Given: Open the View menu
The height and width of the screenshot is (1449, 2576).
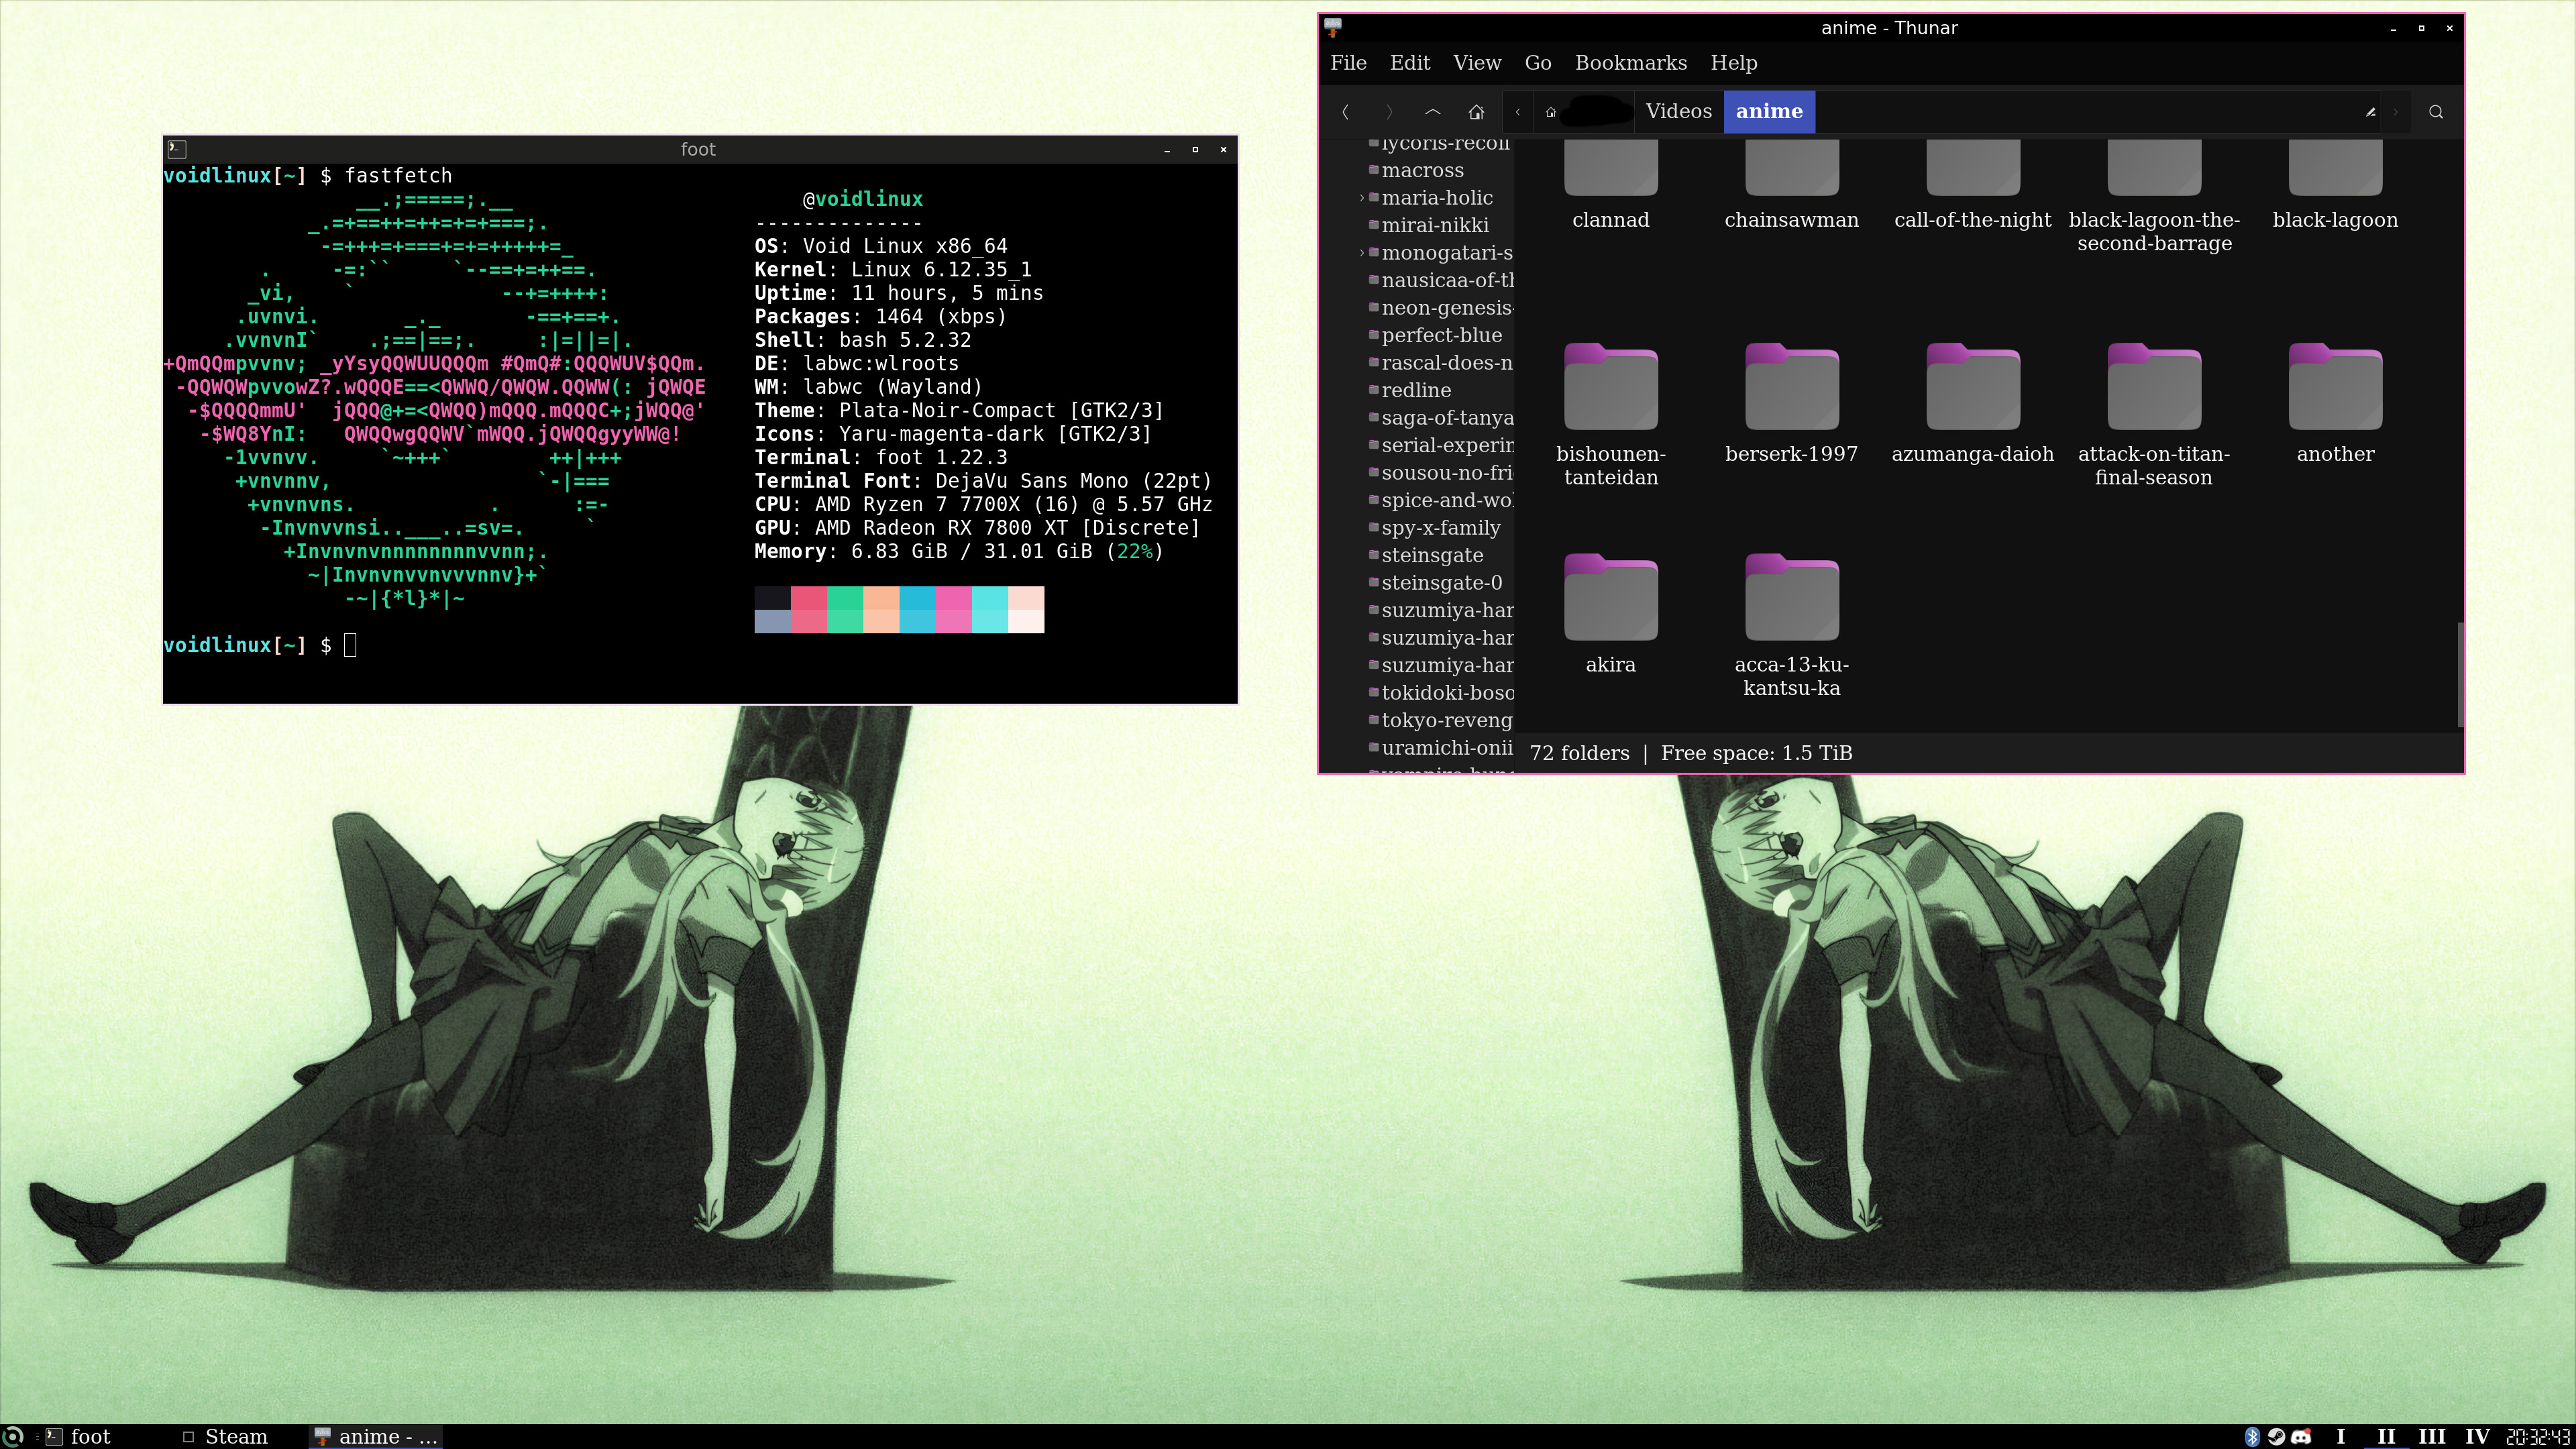Looking at the screenshot, I should [x=1477, y=63].
